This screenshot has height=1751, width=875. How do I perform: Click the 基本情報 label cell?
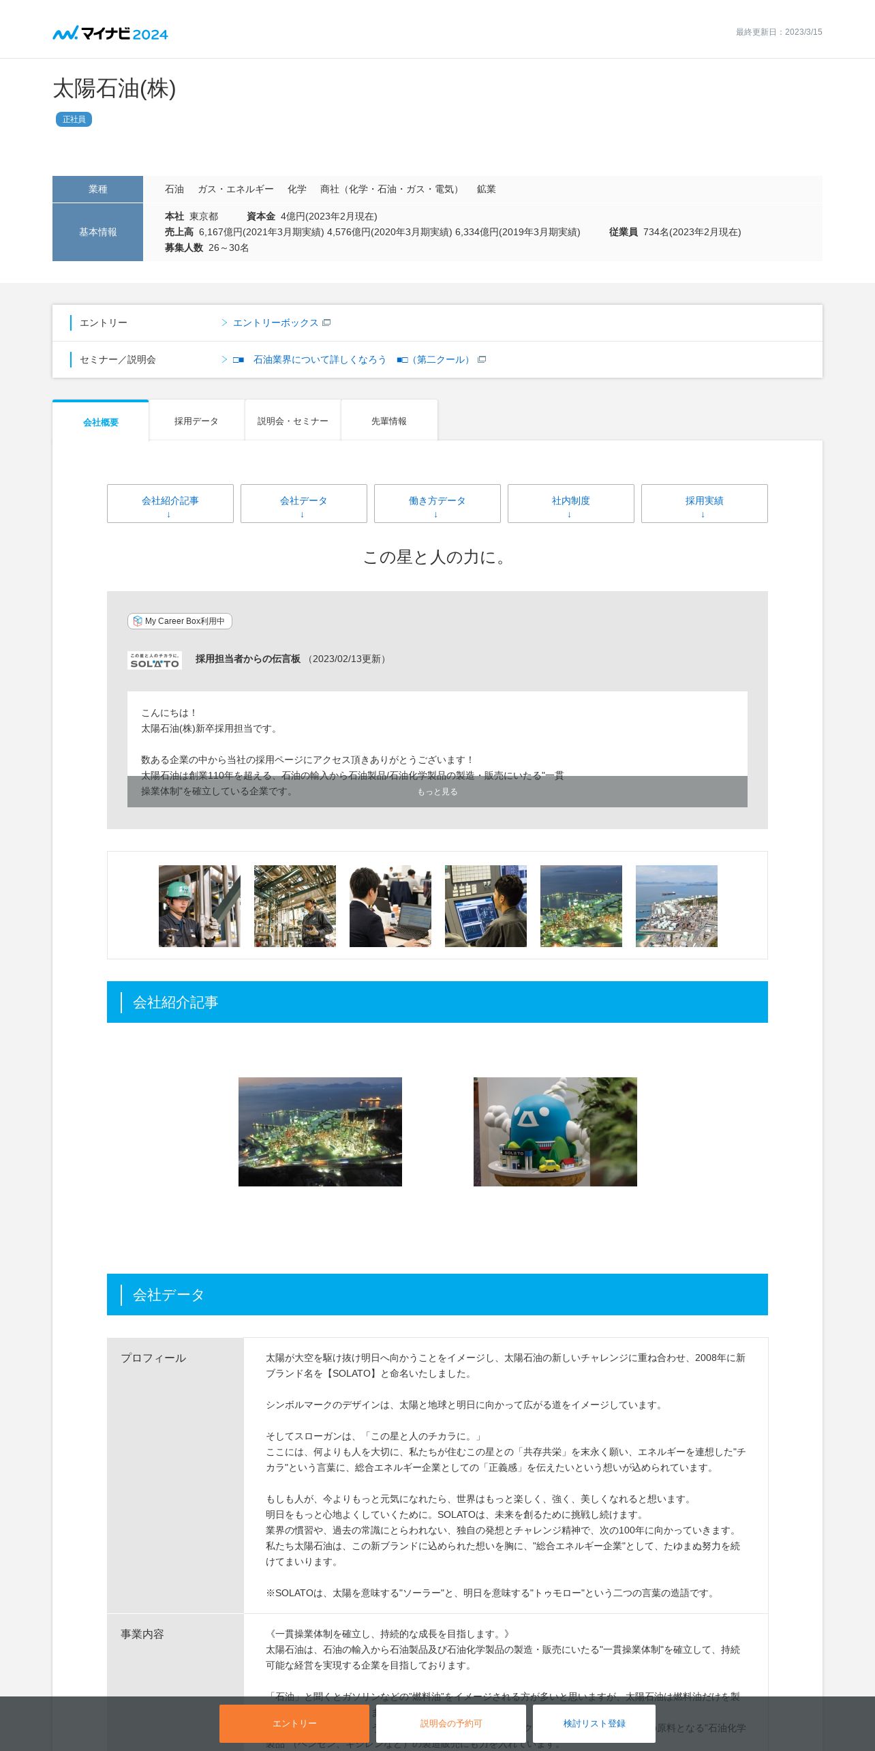97,232
